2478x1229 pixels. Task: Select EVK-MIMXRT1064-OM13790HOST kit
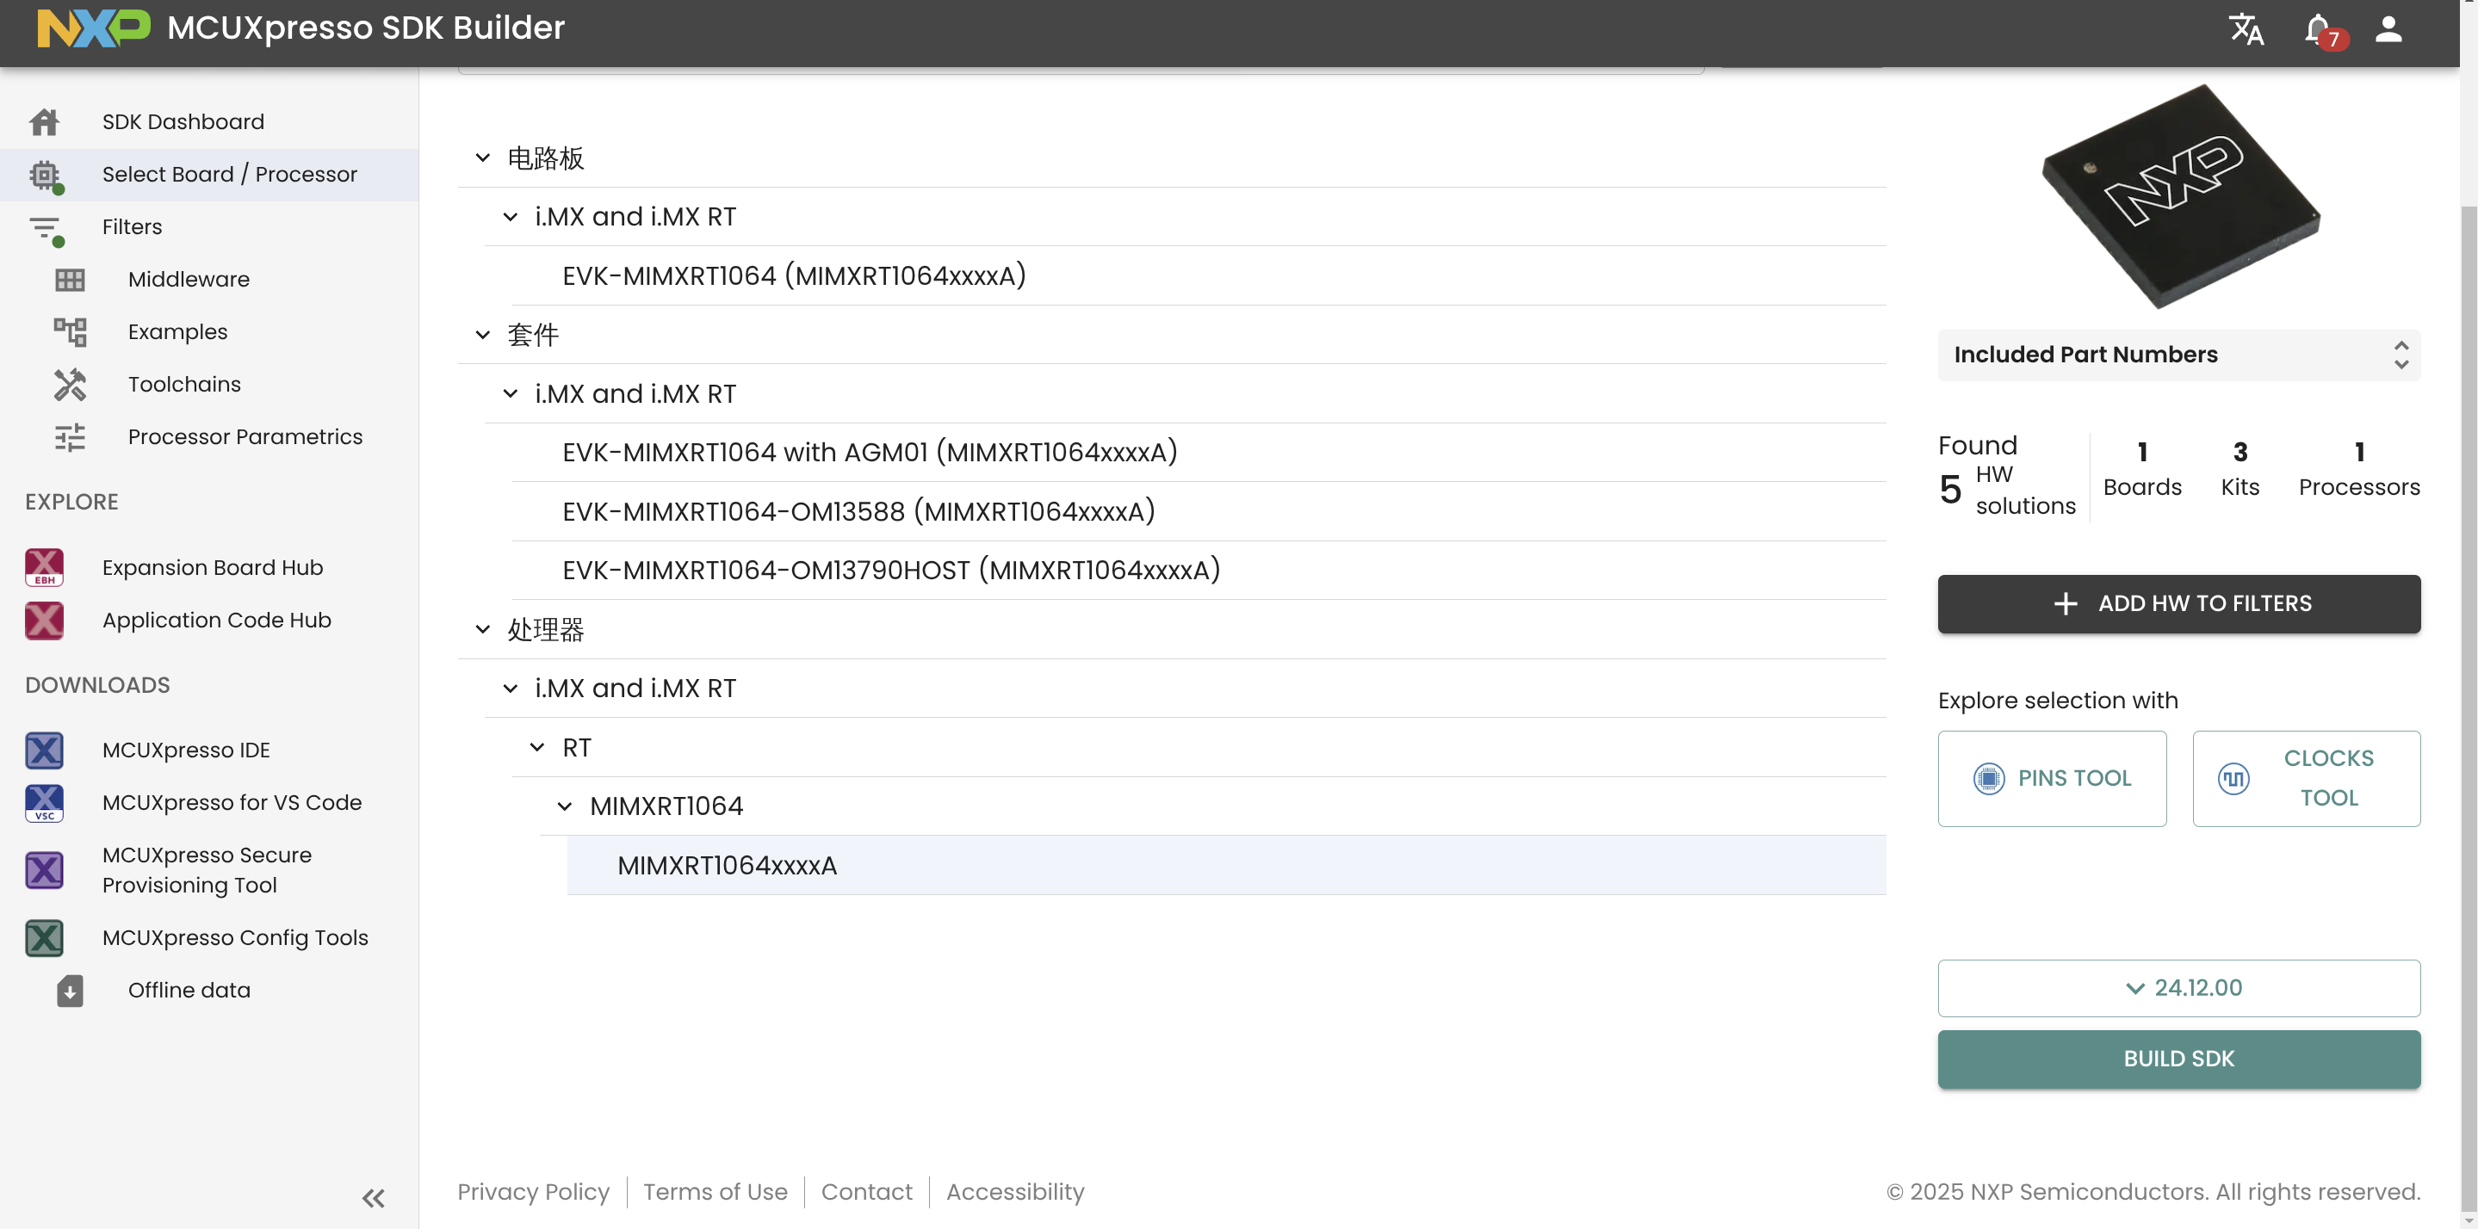point(1199,571)
